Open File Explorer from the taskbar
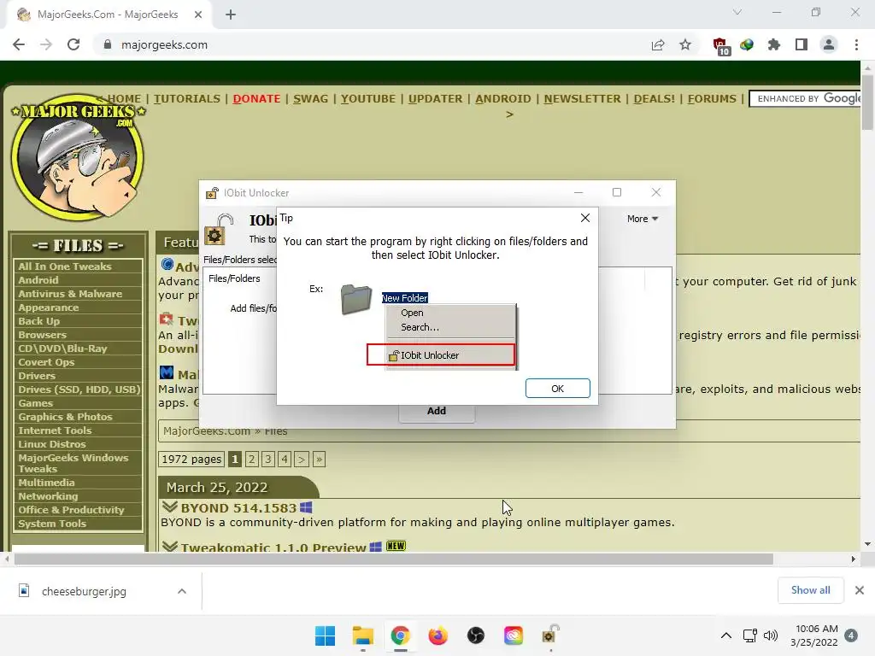The image size is (875, 656). point(362,635)
